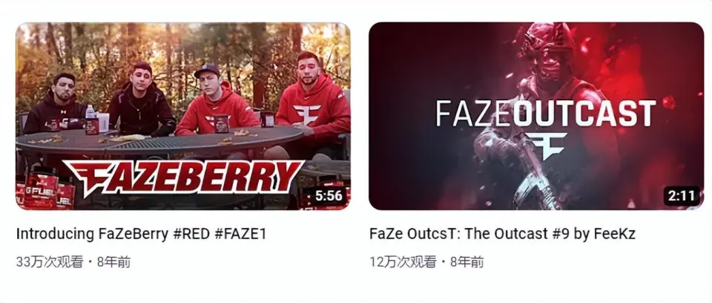Click the FAZEBERRY banner text

183,177
